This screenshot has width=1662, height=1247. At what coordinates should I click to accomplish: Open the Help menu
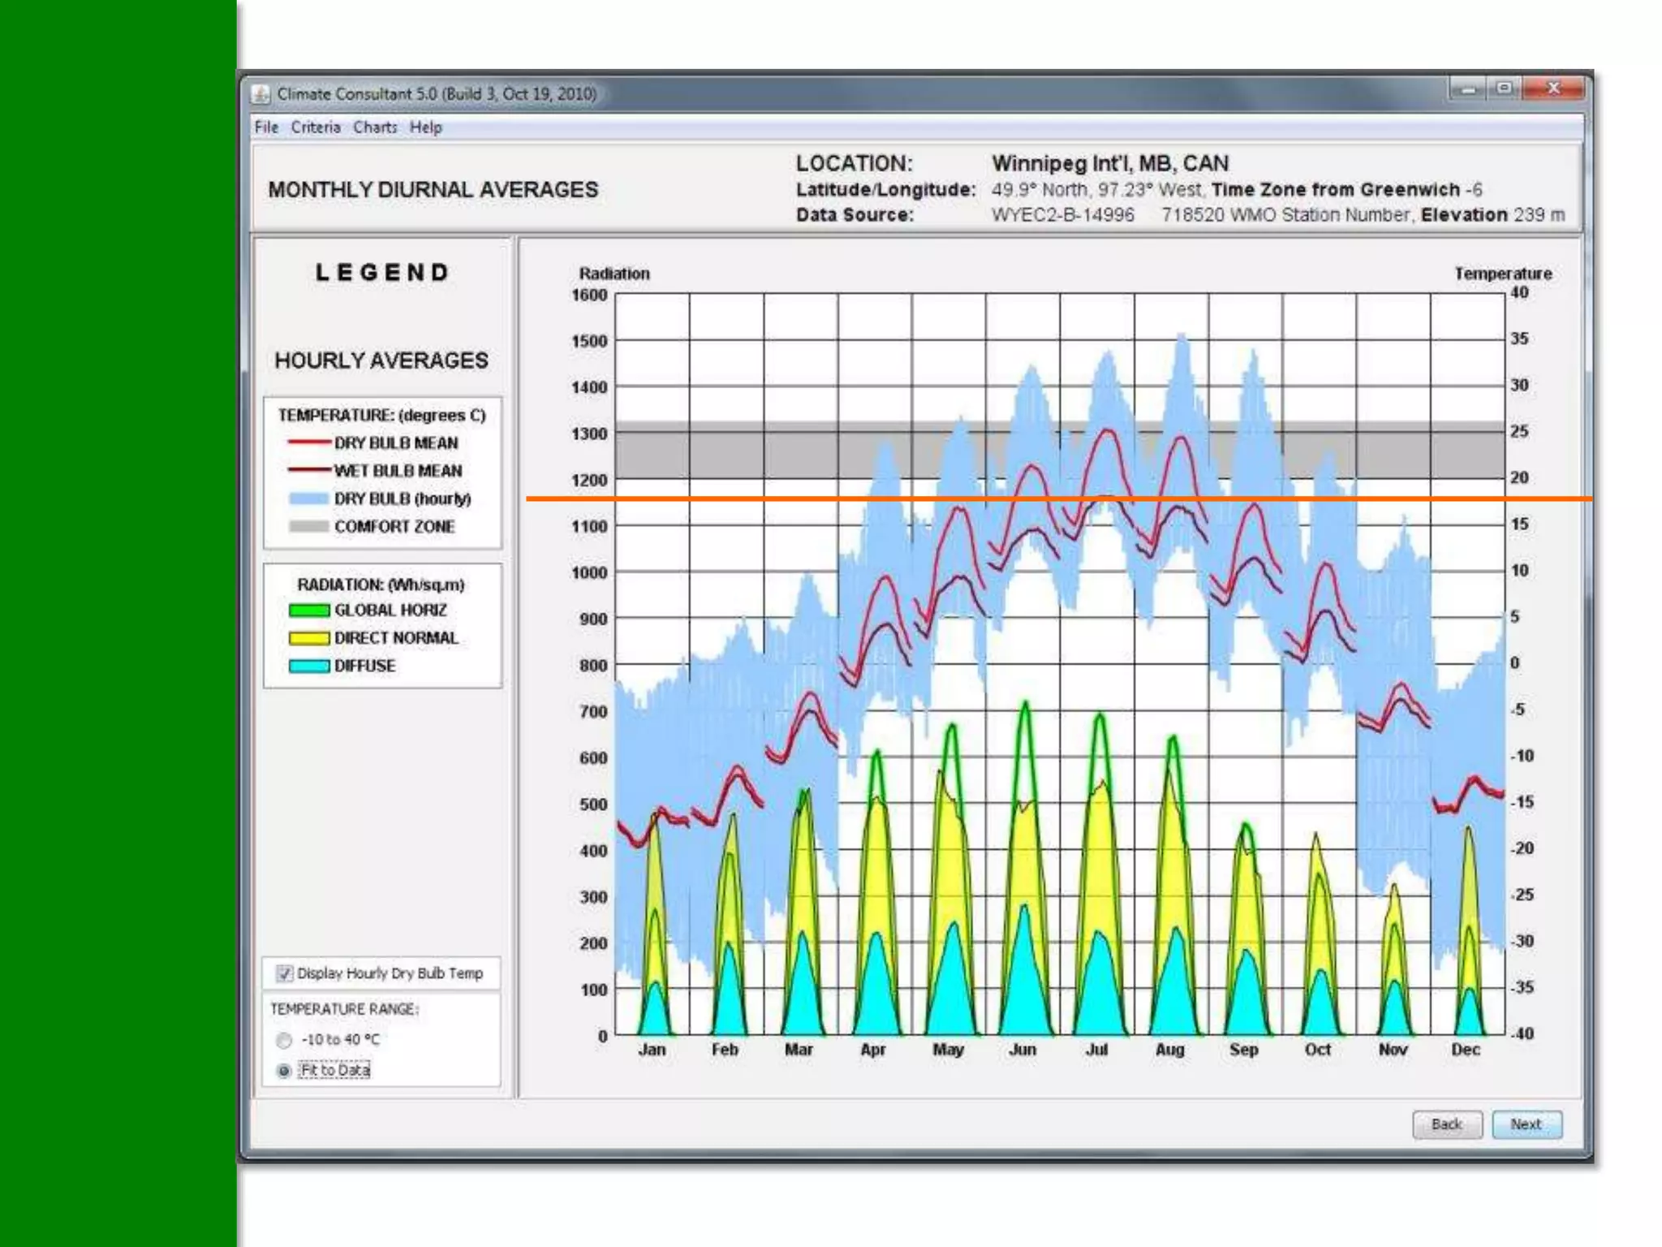coord(425,127)
